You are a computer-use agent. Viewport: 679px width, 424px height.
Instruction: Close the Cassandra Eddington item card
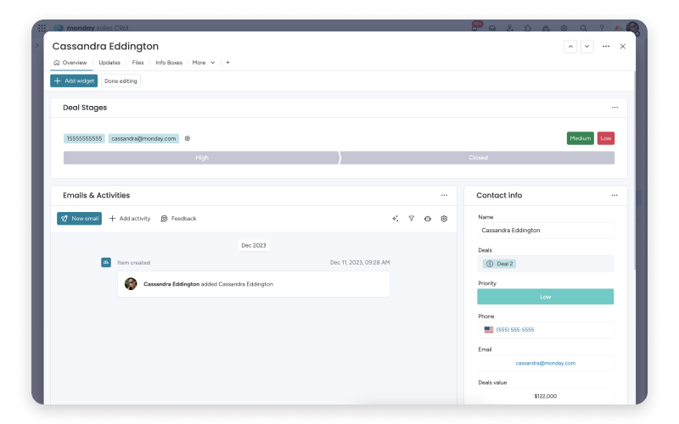point(623,47)
